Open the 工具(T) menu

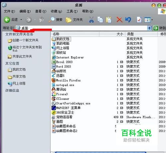[72, 11]
